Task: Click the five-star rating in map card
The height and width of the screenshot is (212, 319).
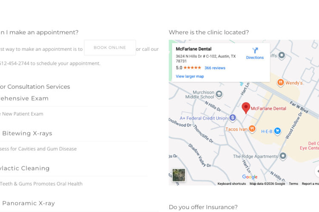Action: (192, 68)
